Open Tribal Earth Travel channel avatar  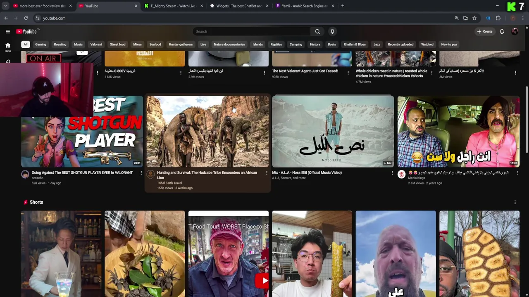pos(150,174)
